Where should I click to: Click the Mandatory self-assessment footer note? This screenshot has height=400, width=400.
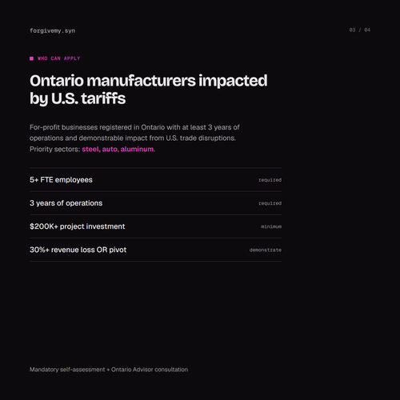coord(109,370)
